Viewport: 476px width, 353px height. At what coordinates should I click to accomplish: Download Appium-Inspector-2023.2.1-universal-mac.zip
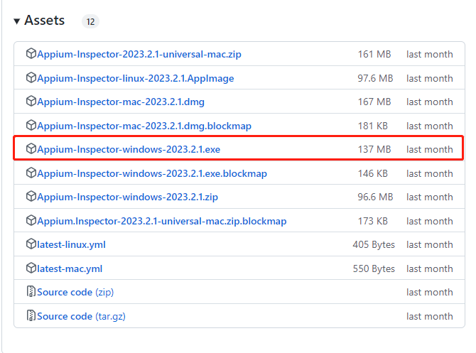click(x=139, y=54)
